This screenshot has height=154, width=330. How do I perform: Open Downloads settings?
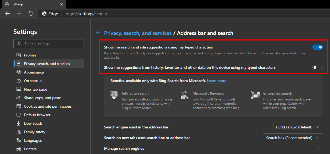[49, 123]
